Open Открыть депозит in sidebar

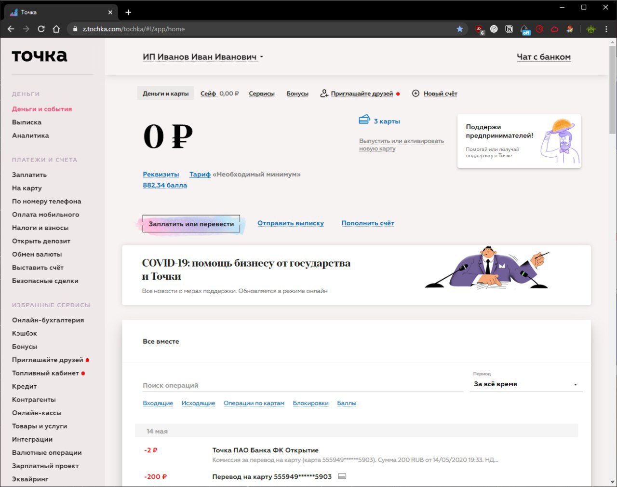(x=41, y=241)
